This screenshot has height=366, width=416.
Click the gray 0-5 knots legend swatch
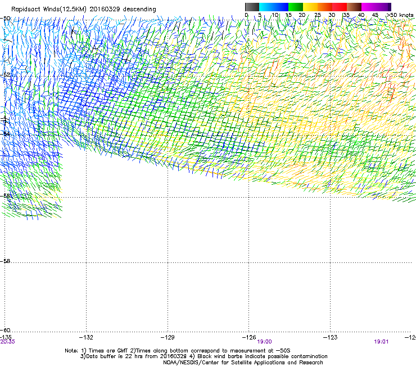[252, 7]
